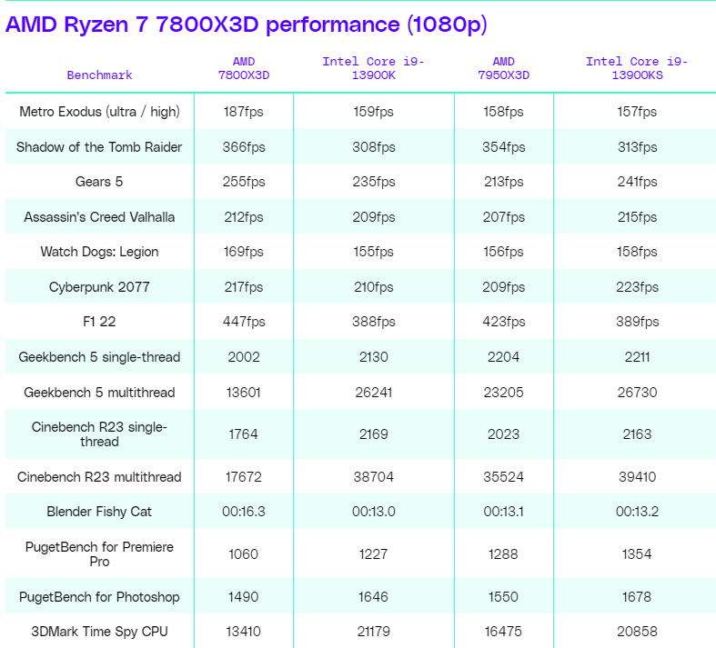Viewport: 716px width, 648px height.
Task: Click the 187fps Metro Exodus value
Action: tap(244, 112)
